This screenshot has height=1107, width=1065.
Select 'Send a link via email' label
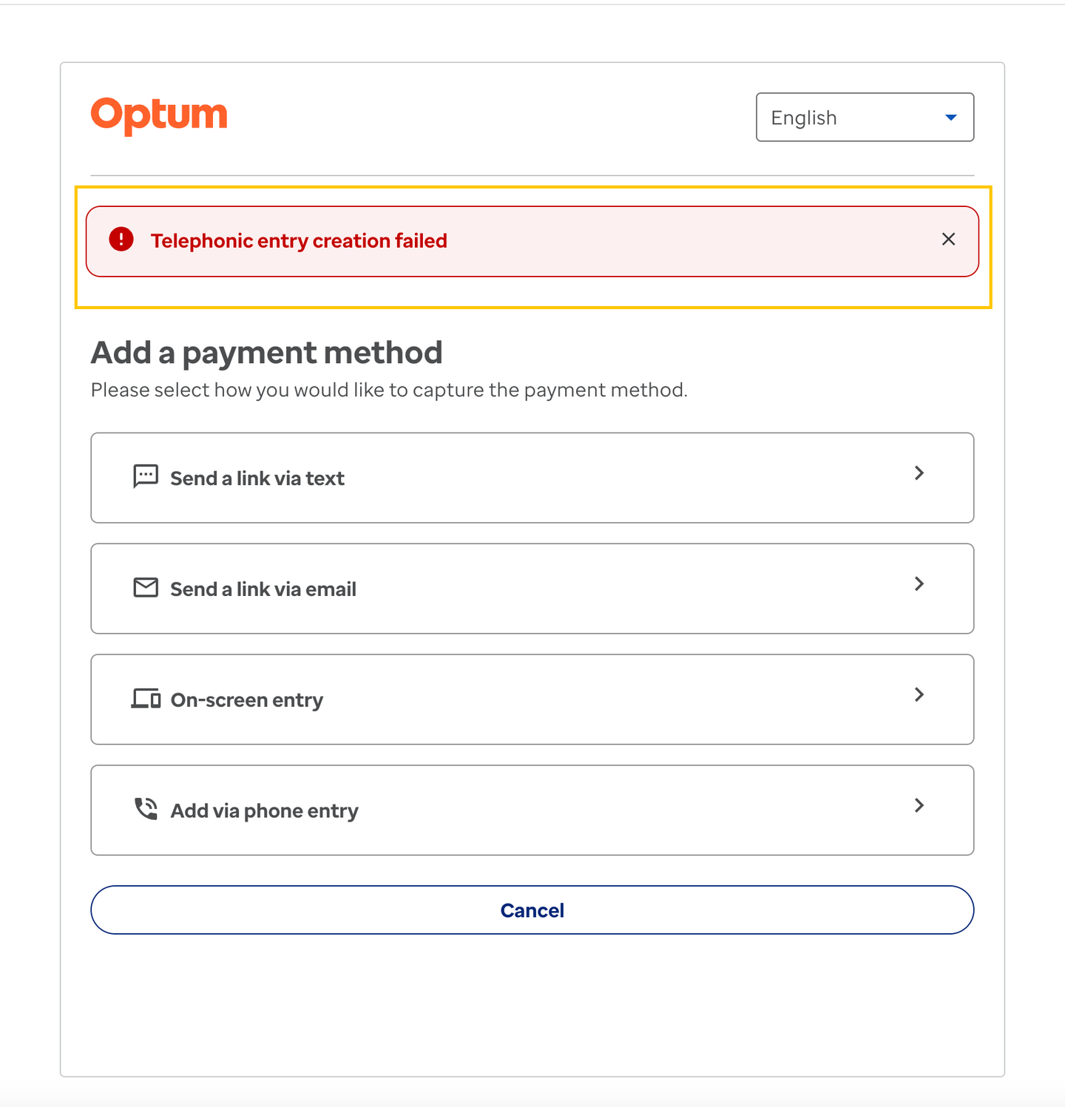(x=263, y=589)
